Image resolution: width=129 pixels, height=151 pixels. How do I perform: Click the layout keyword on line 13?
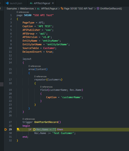[27, 59]
